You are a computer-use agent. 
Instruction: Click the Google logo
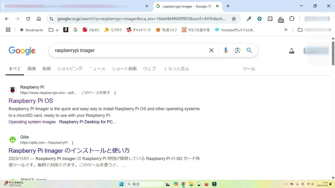(x=22, y=51)
